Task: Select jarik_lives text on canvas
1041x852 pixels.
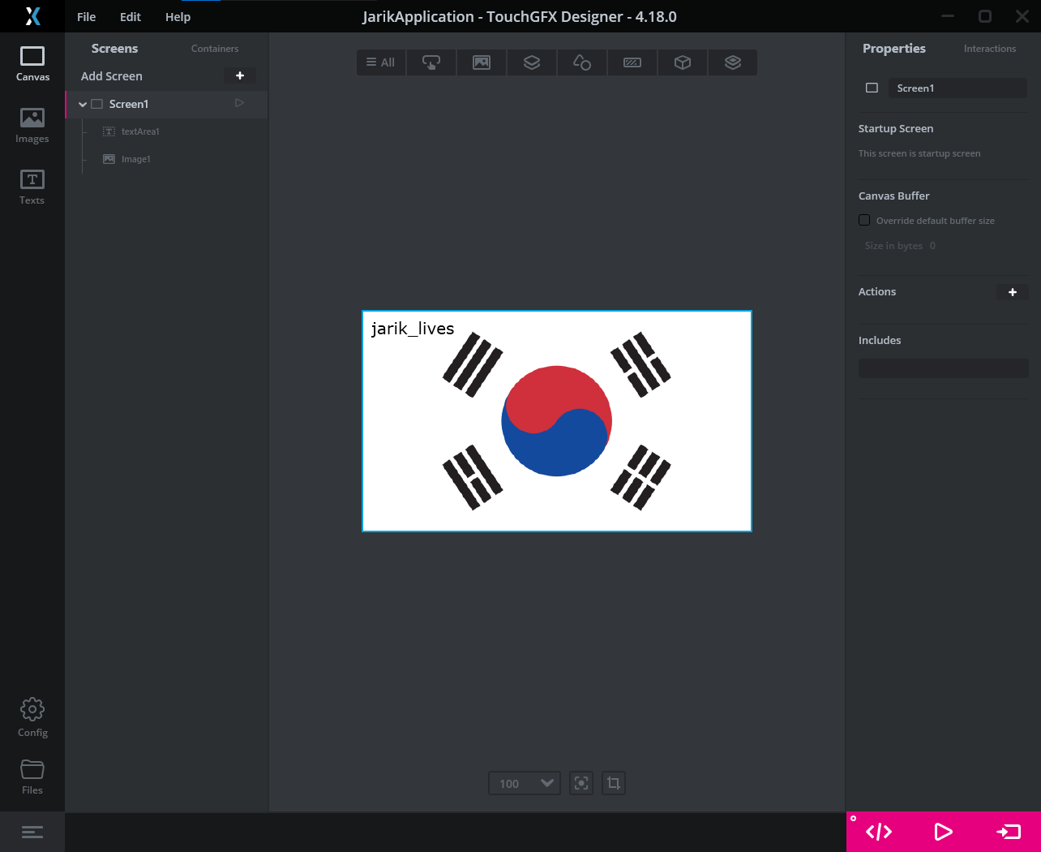Action: point(413,329)
